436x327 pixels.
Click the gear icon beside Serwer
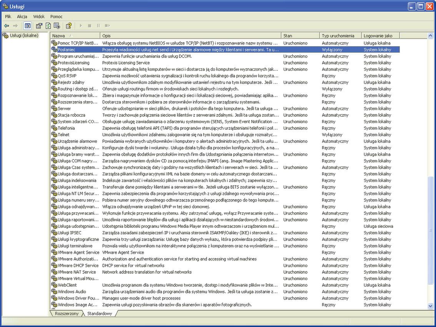tap(54, 108)
